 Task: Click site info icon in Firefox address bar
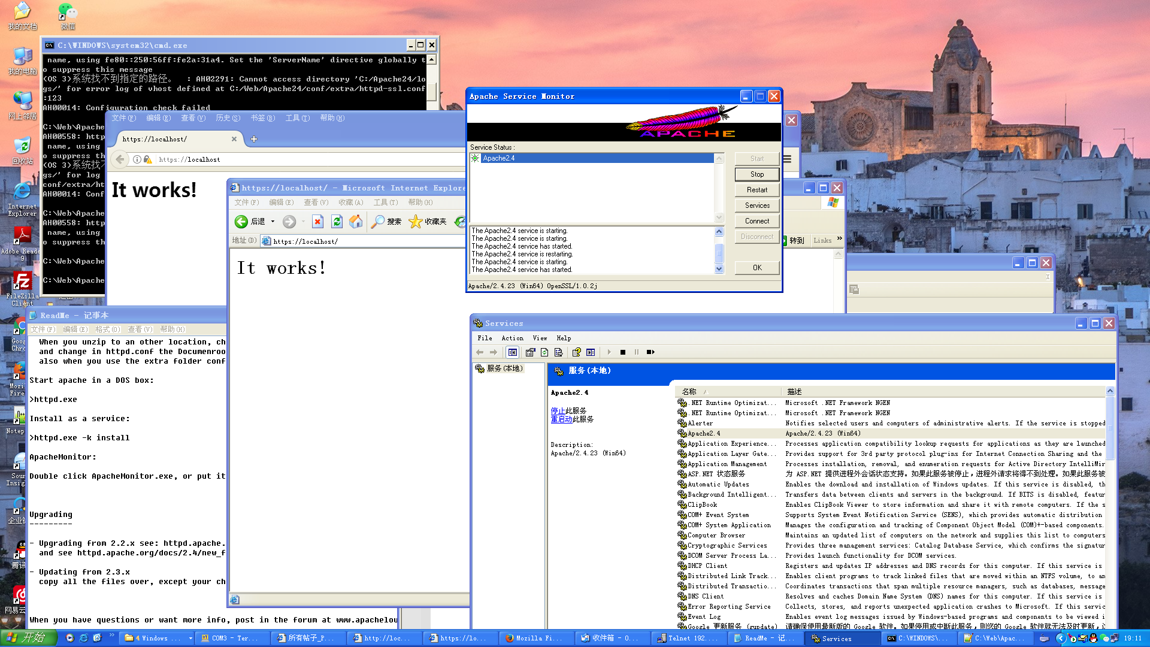click(137, 159)
